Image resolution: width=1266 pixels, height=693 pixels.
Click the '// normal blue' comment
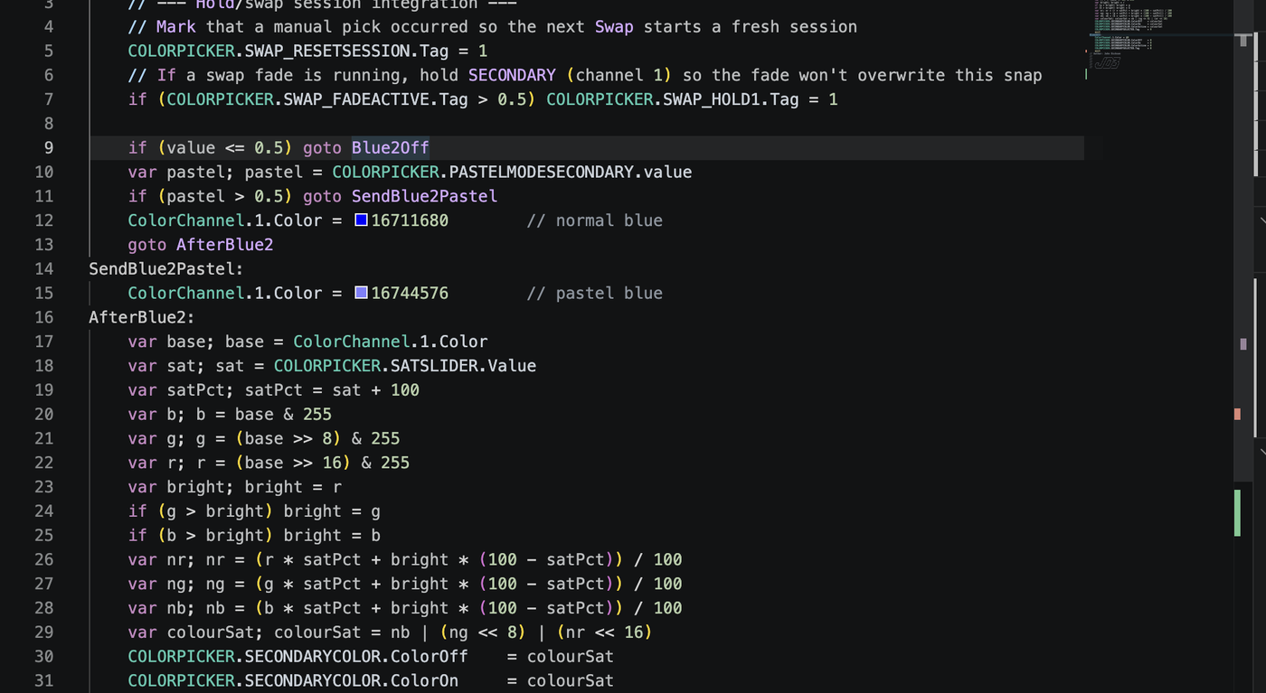[x=594, y=220]
